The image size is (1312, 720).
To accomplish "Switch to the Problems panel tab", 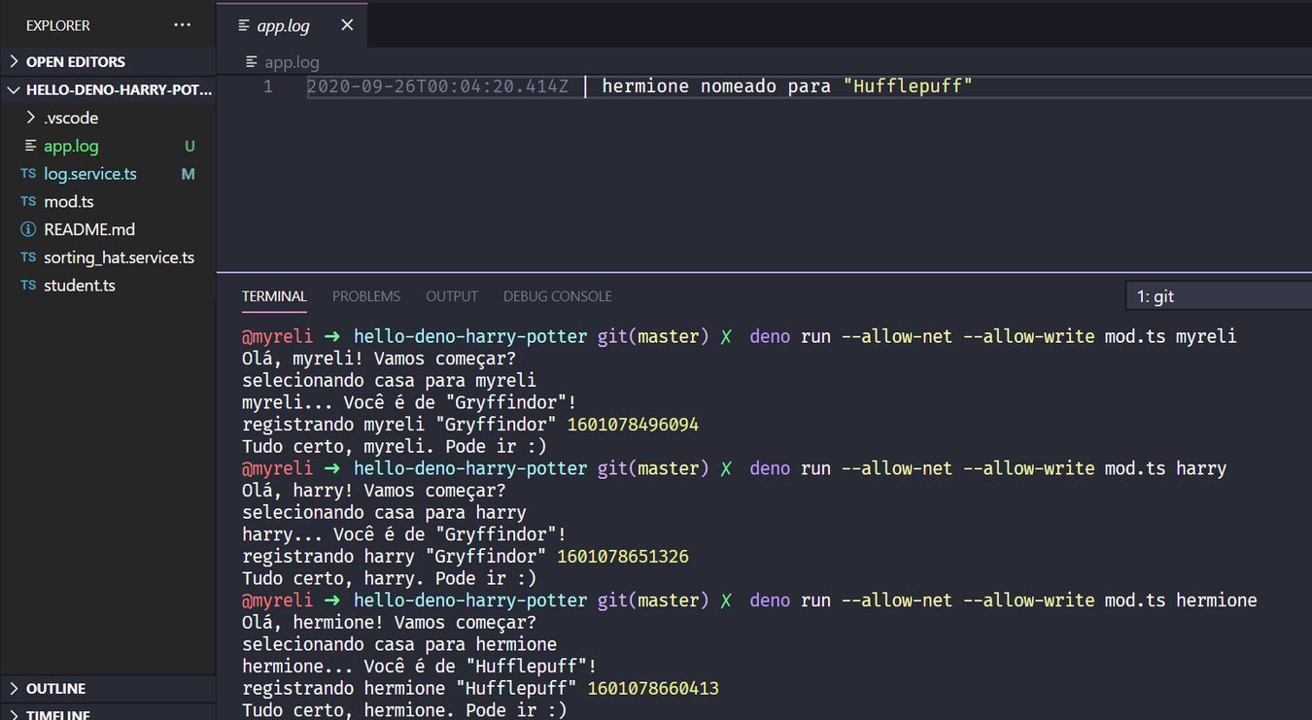I will point(365,296).
